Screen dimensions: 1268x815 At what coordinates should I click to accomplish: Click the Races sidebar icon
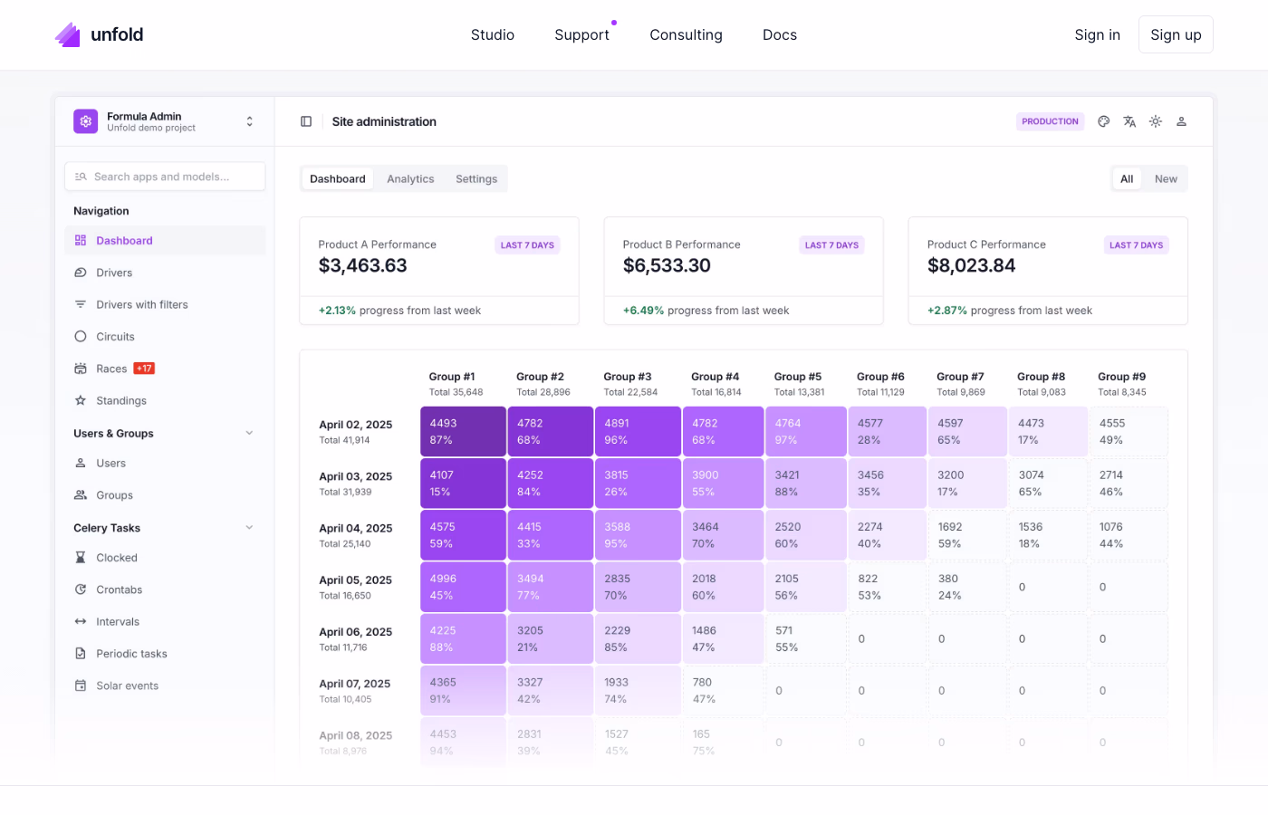[81, 369]
